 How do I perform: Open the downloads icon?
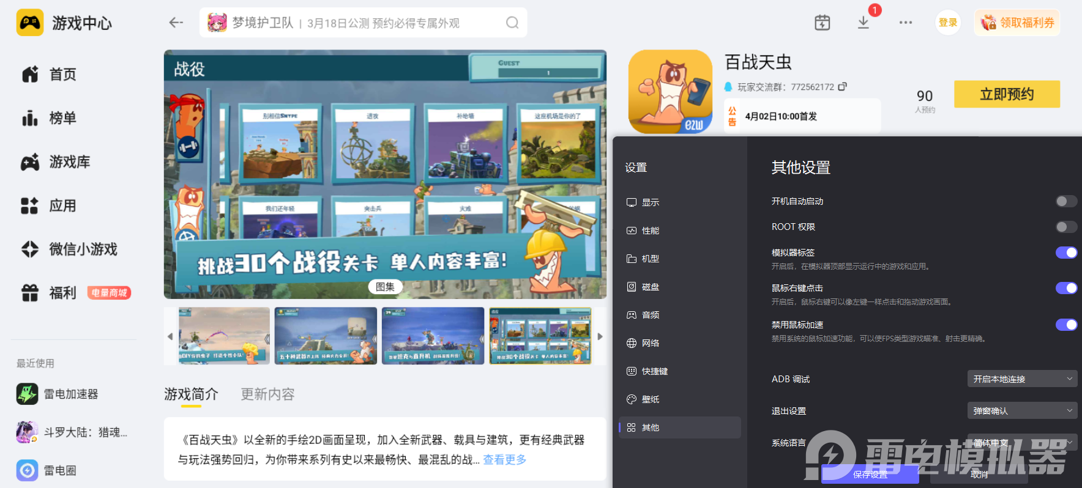(864, 23)
